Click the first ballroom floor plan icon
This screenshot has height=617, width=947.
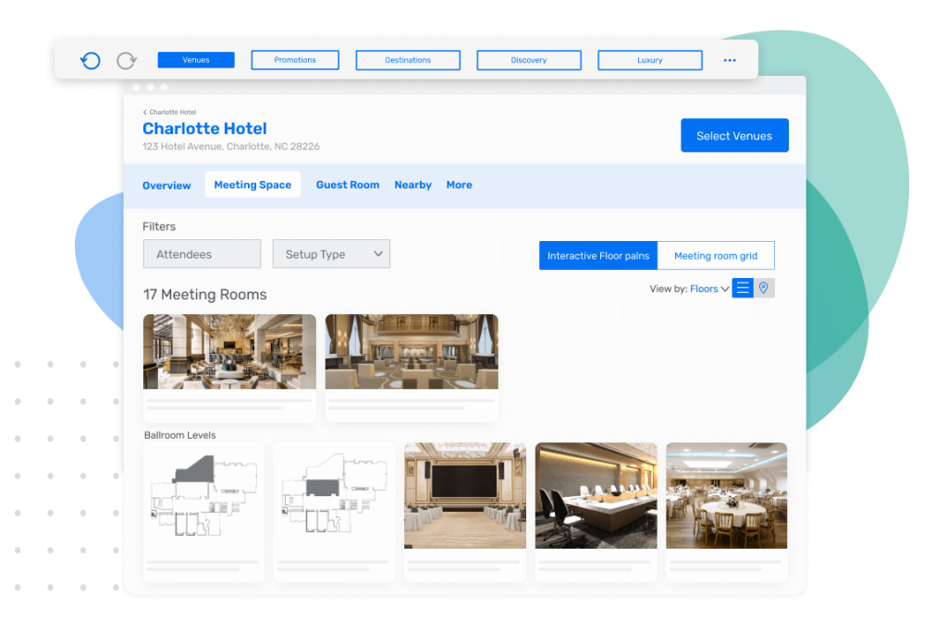click(203, 496)
